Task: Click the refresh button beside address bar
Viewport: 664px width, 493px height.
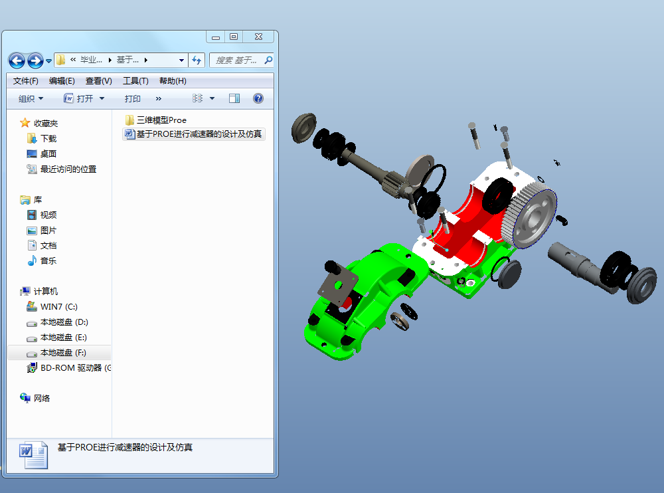Action: tap(197, 60)
